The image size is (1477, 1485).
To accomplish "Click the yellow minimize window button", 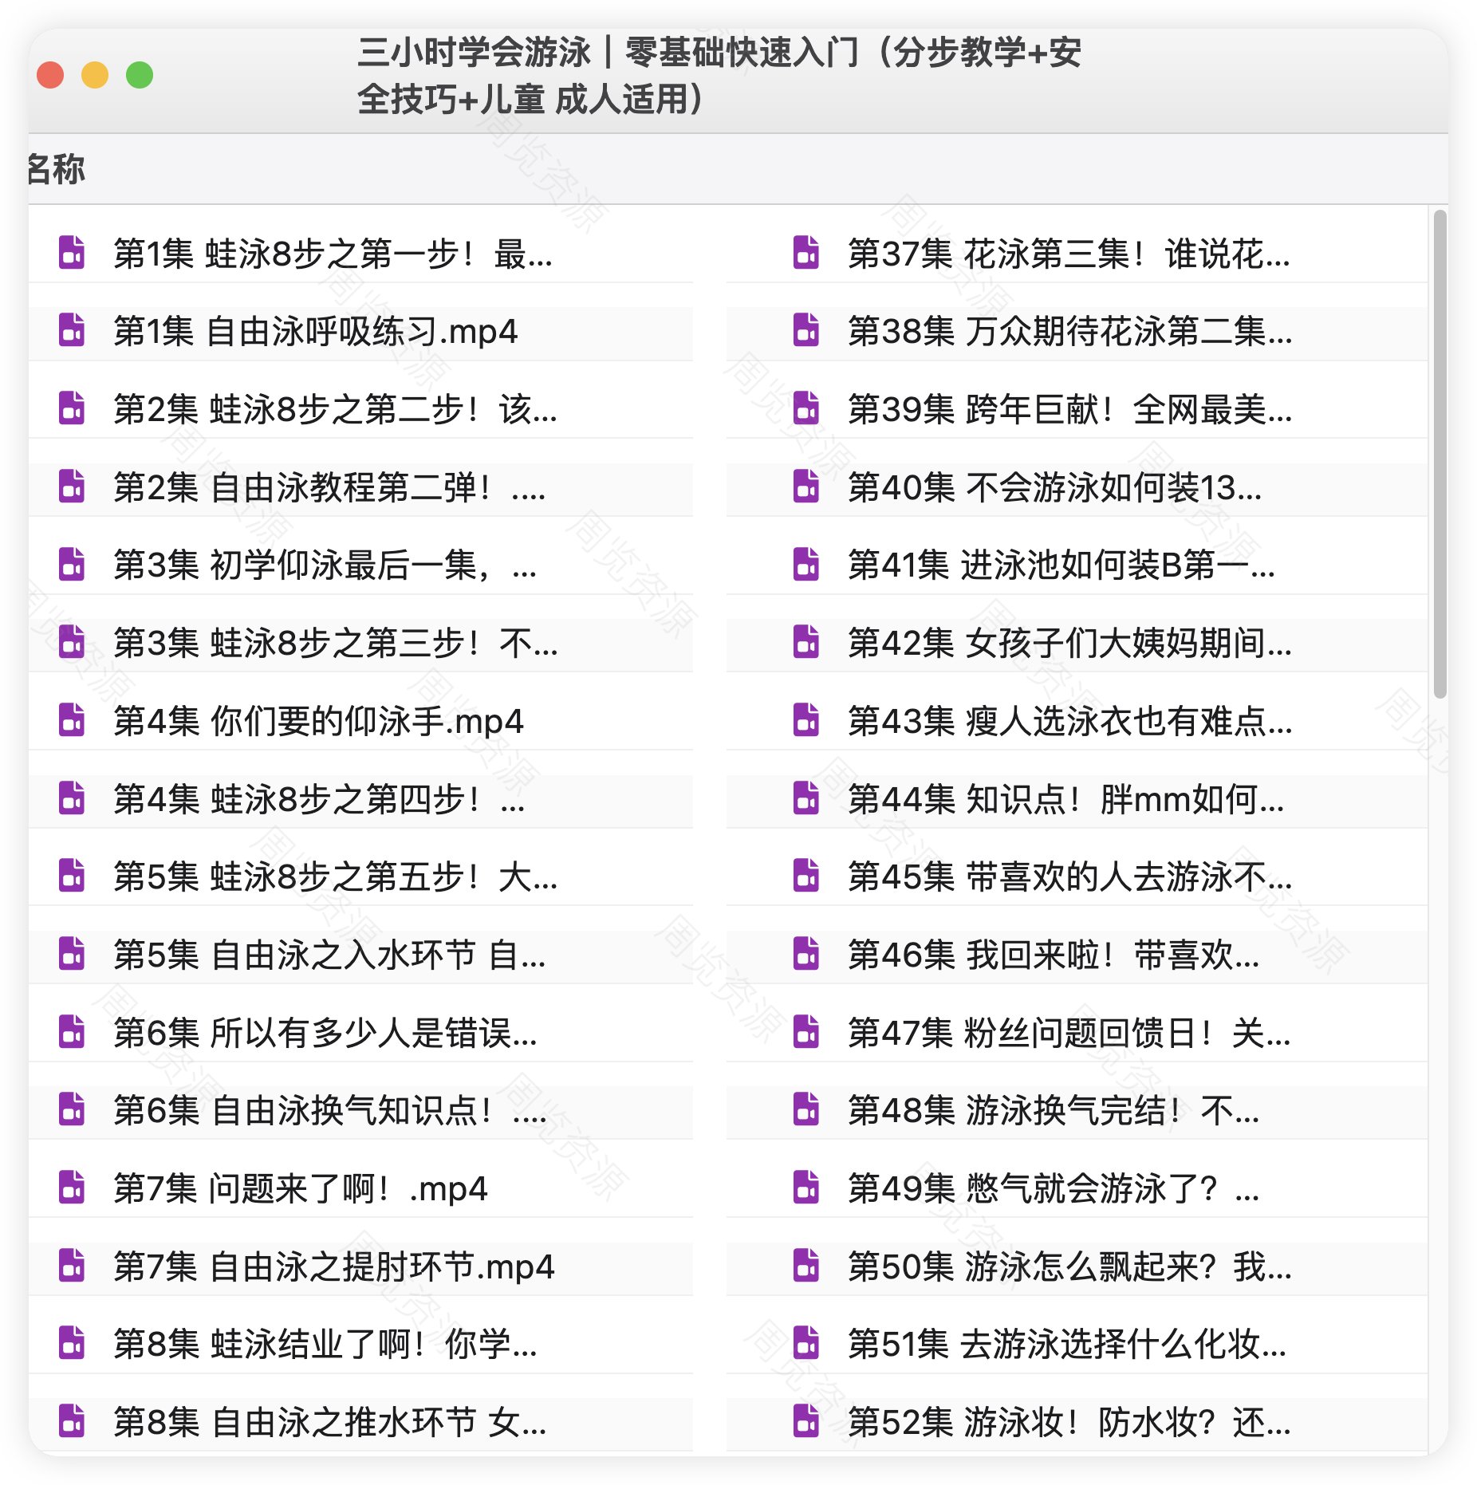I will coord(95,75).
